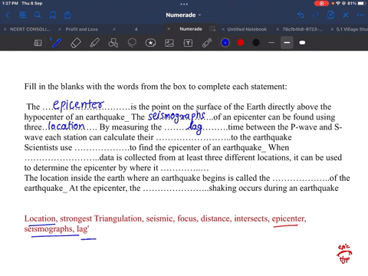Toggle the zoom window tool icon
Screen dimensions: 368x276
pyautogui.click(x=38, y=43)
